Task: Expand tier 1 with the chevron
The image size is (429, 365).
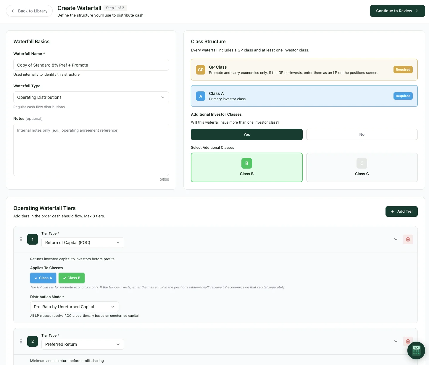Action: (x=396, y=239)
